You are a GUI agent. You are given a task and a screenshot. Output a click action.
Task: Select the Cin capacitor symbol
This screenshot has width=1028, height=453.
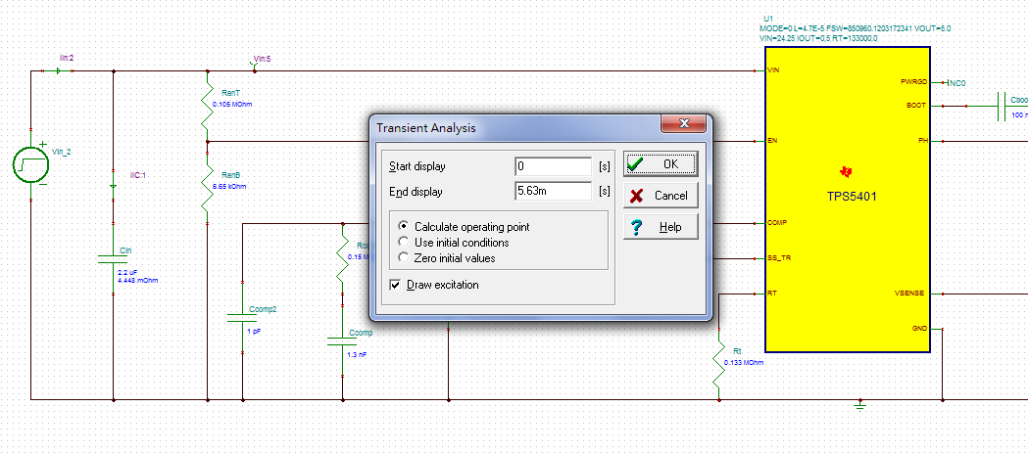113,258
